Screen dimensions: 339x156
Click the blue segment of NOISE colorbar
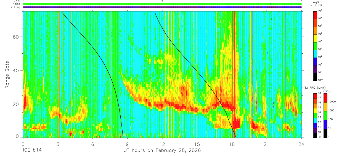[325, 124]
